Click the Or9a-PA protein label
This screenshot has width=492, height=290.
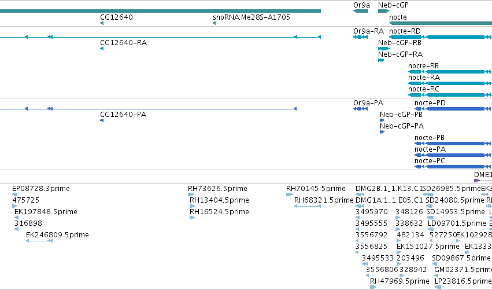tap(368, 103)
